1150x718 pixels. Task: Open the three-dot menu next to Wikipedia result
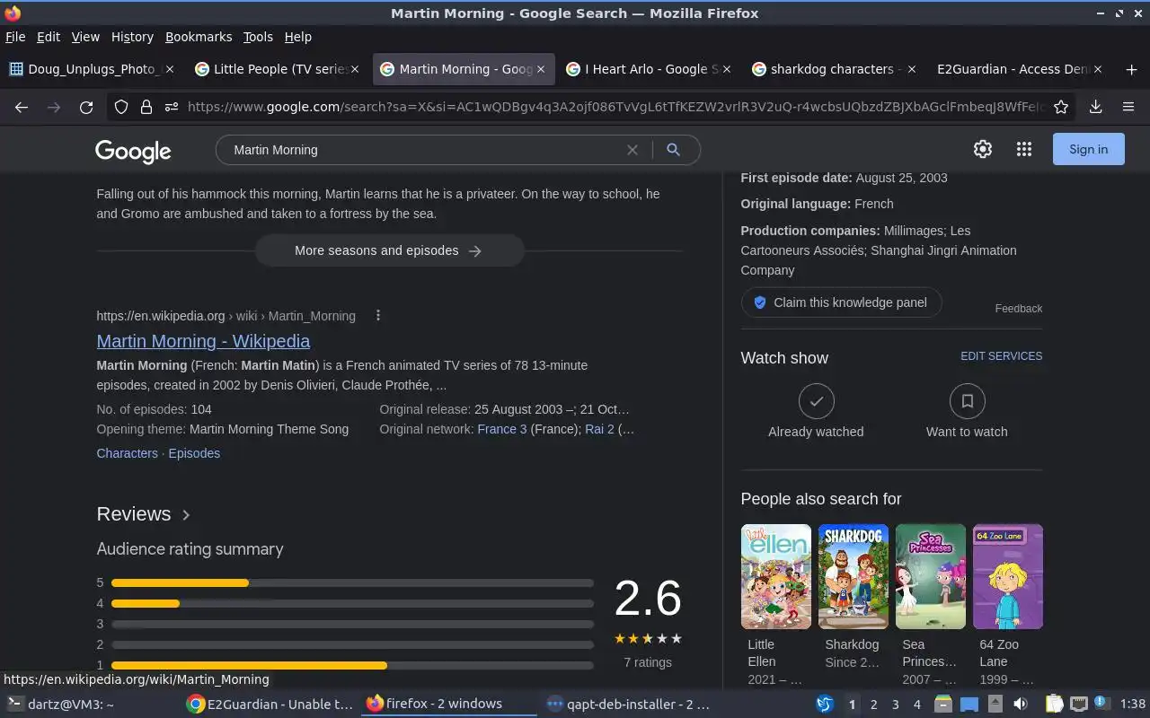pyautogui.click(x=378, y=315)
